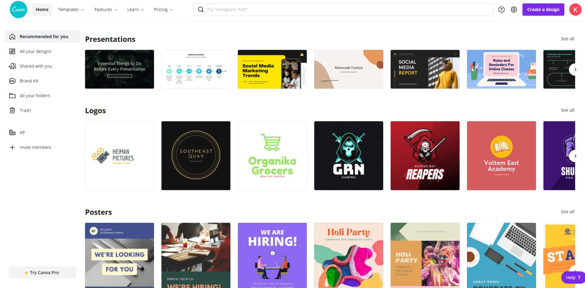
Task: Expand the Templates dropdown
Action: tap(71, 10)
